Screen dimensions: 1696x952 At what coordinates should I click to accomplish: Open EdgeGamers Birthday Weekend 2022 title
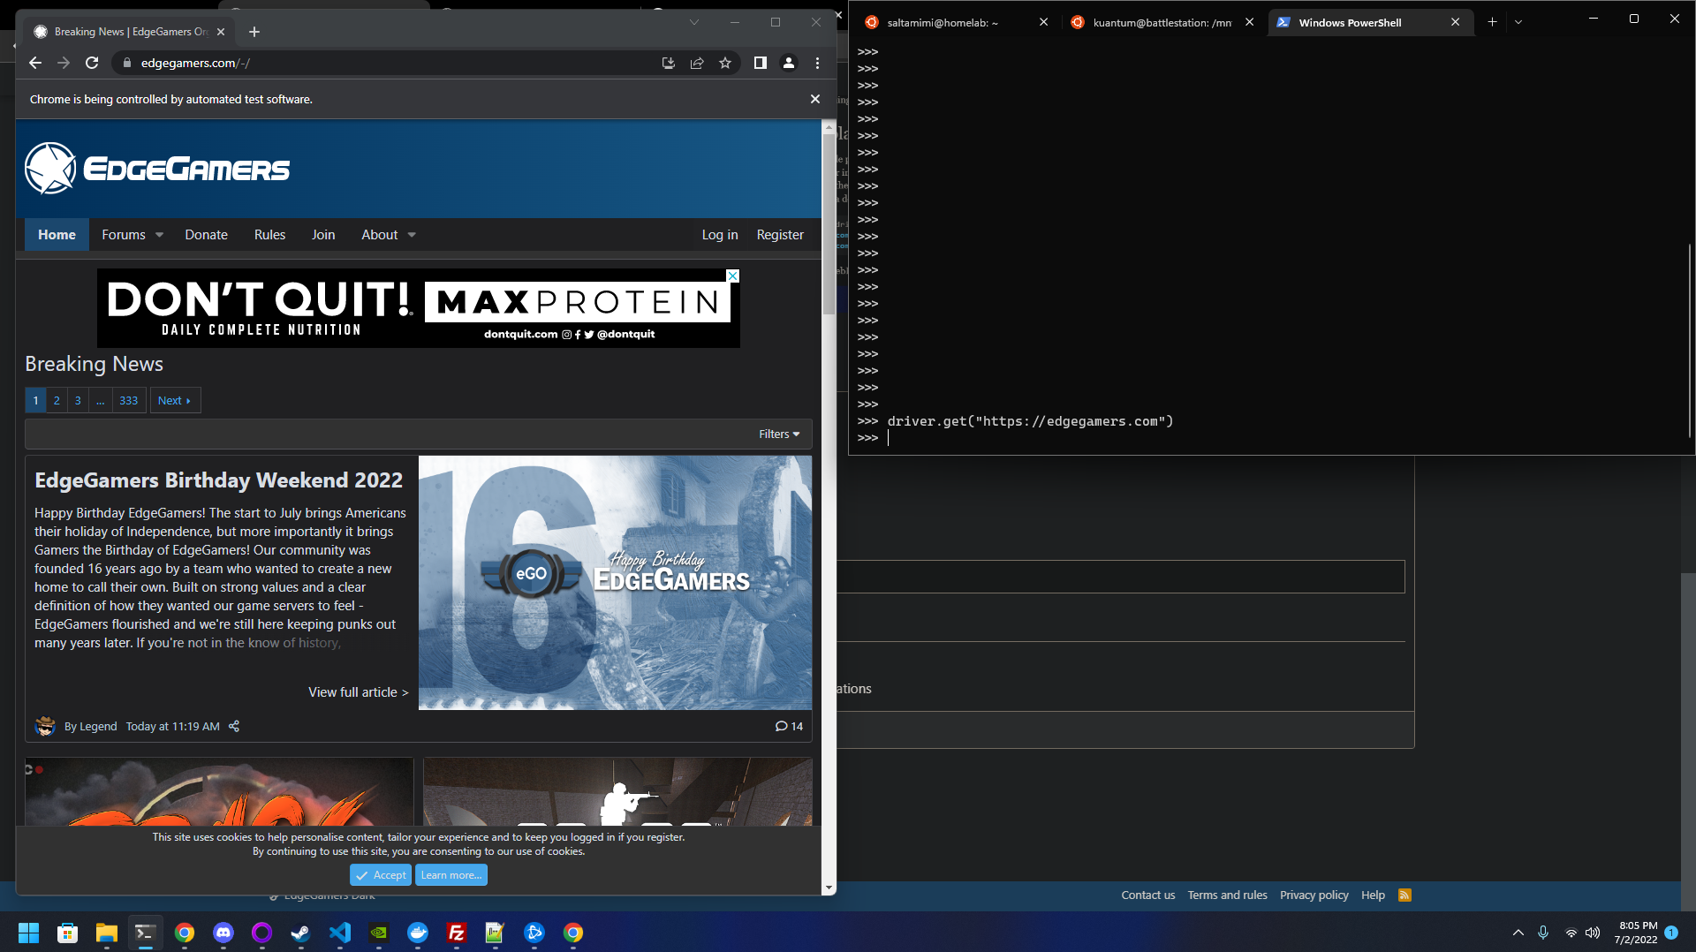tap(218, 480)
